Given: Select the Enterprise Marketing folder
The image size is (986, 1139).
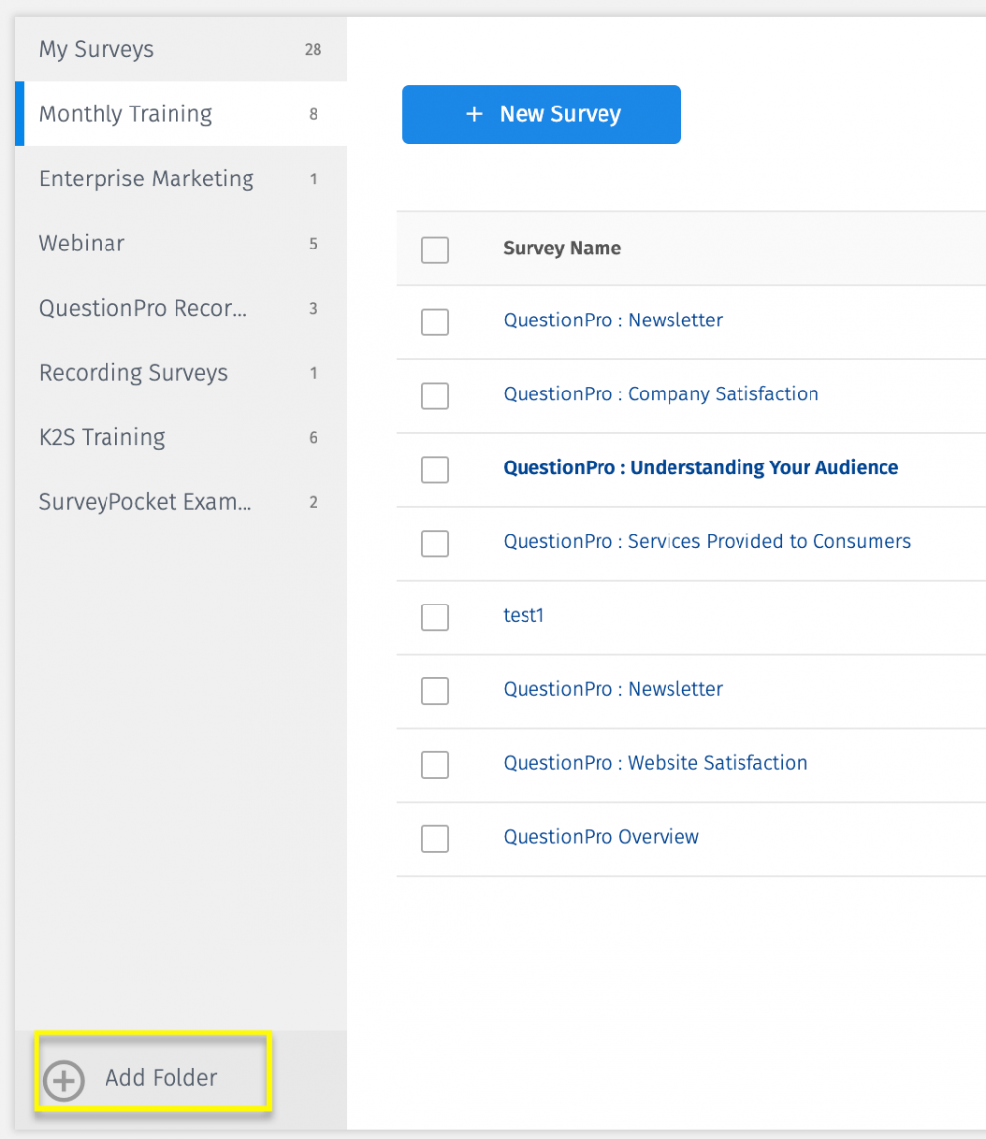Looking at the screenshot, I should point(146,178).
